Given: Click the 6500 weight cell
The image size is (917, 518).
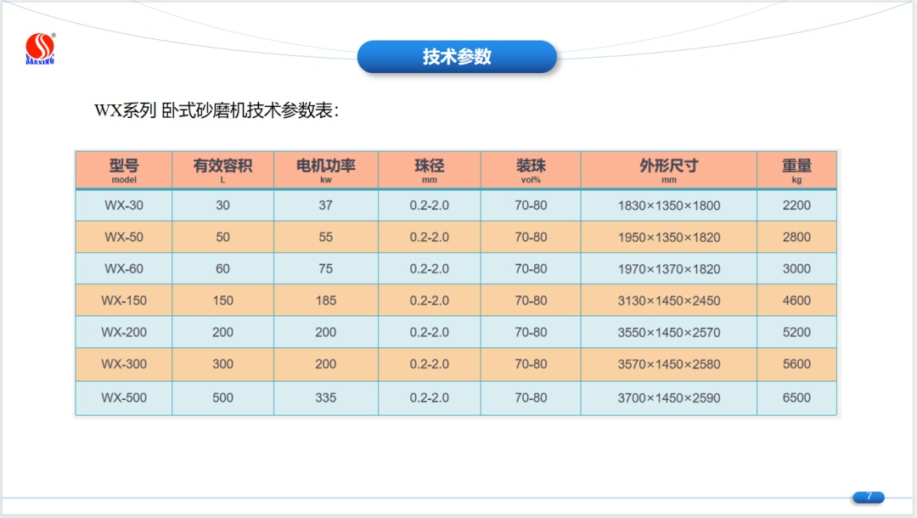Looking at the screenshot, I should (x=796, y=397).
